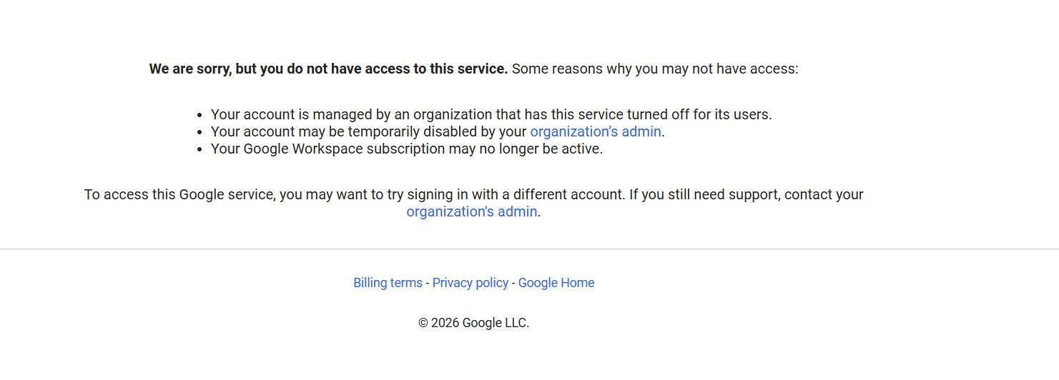Open the Billing terms link
This screenshot has width=1059, height=380.
coord(388,283)
